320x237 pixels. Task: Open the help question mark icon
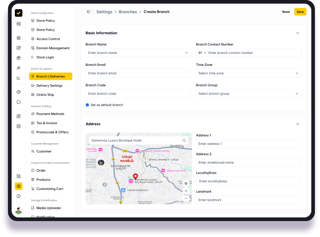[x=18, y=196]
